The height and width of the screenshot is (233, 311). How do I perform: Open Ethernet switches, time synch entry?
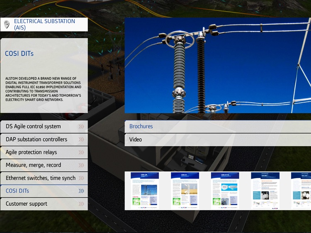(x=44, y=178)
